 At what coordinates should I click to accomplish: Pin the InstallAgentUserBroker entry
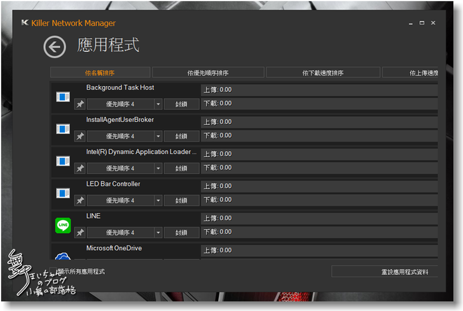(x=79, y=136)
